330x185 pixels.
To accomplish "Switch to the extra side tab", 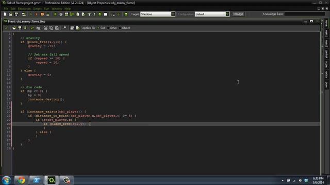I will [x=326, y=75].
